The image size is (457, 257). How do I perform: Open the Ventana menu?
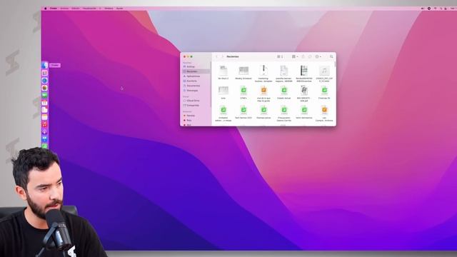pos(109,9)
